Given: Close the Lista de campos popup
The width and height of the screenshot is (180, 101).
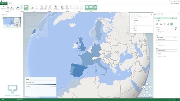Looking at the screenshot, I should pyautogui.click(x=152, y=14).
